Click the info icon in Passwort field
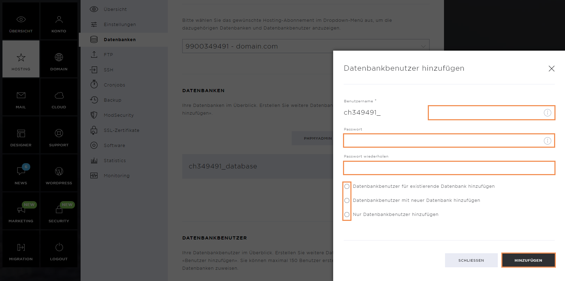Screen dimensions: 565x281 coord(547,141)
